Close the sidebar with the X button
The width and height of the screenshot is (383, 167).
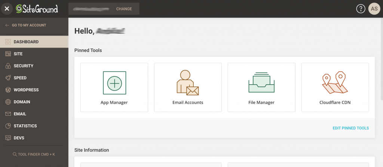[x=7, y=9]
